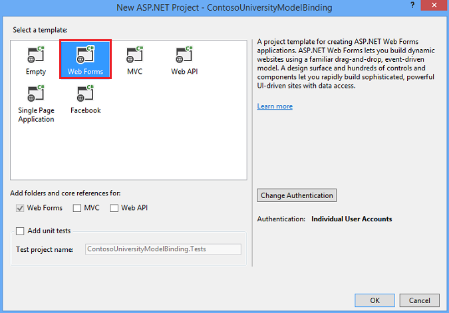Choose the Web Forms template icon
Screen dimensions: 449x313
pyautogui.click(x=85, y=54)
